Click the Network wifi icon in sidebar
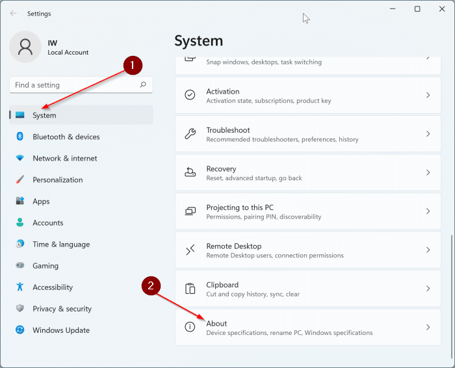455x368 pixels. pos(19,158)
